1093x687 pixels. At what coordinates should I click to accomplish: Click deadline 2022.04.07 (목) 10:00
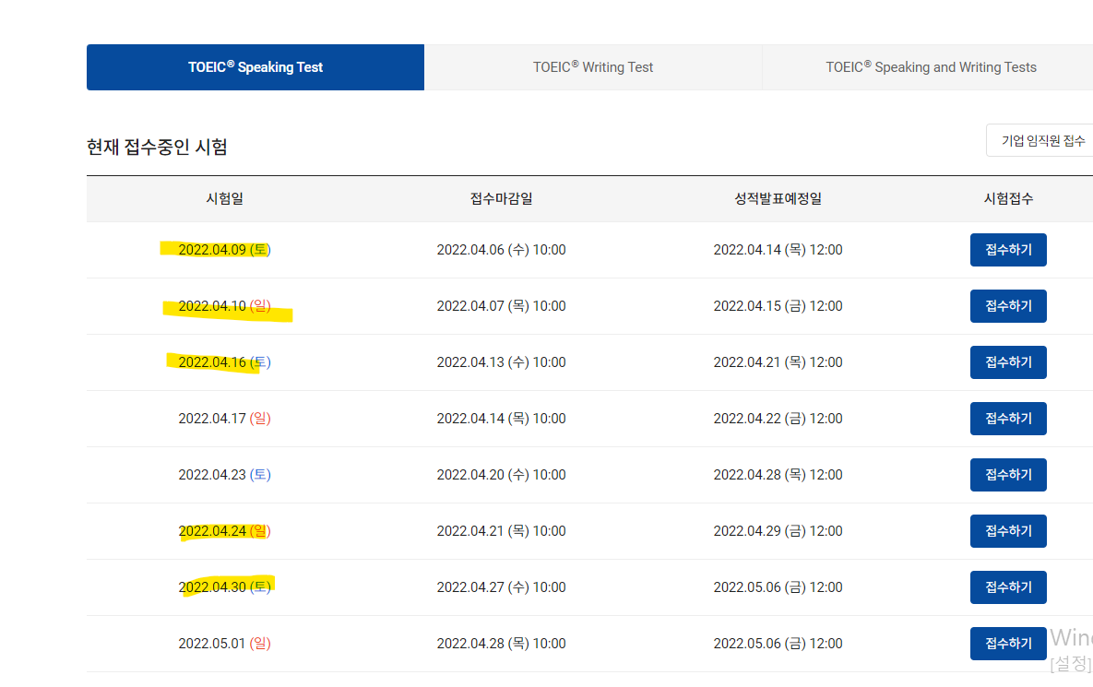(x=501, y=306)
